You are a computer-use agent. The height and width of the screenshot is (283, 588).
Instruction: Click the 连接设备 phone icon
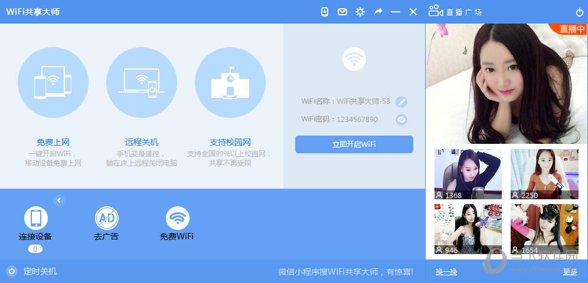click(35, 218)
